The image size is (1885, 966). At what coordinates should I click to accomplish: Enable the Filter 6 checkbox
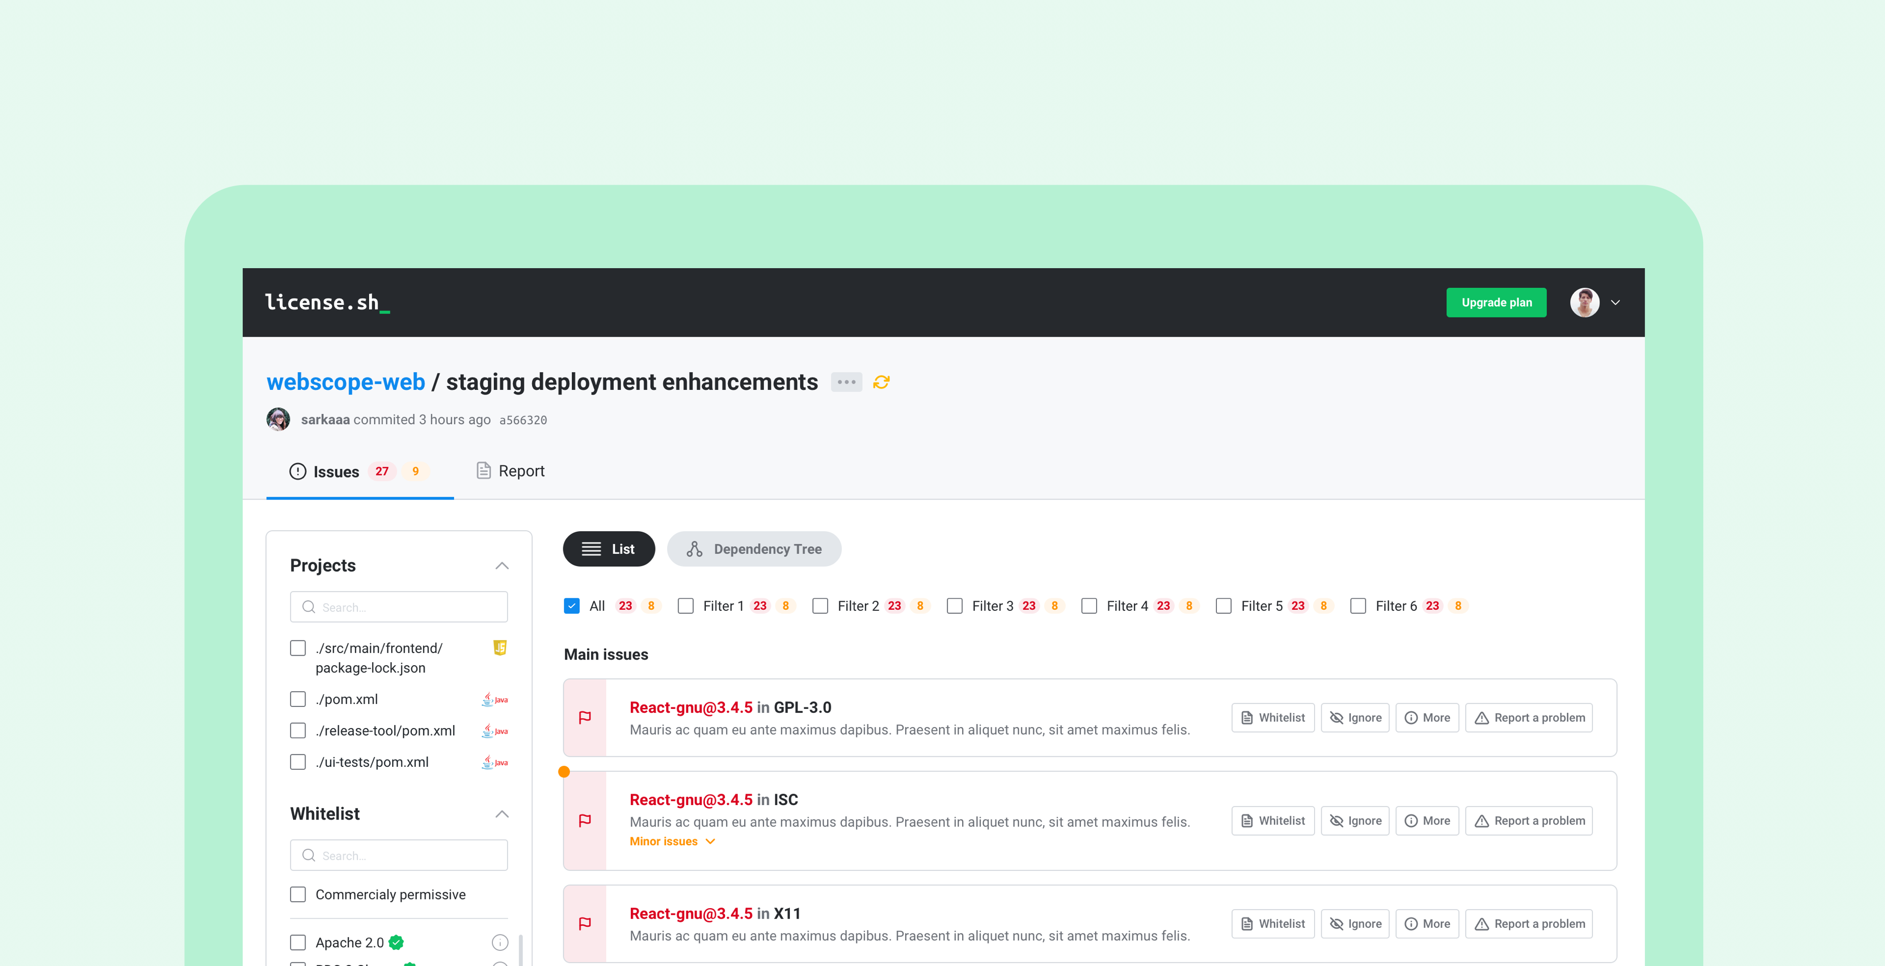1358,606
